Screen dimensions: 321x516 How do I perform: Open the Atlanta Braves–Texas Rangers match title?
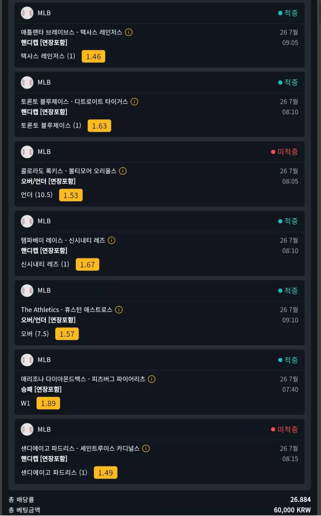coord(72,32)
